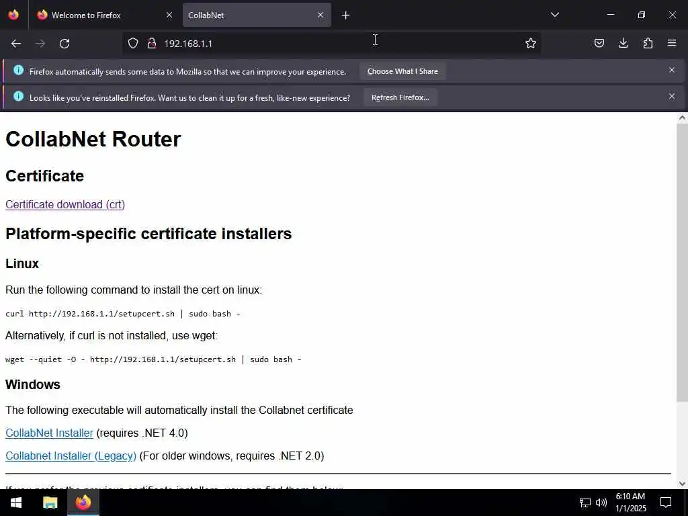688x516 pixels.
Task: Reload the current page
Action: (64, 44)
